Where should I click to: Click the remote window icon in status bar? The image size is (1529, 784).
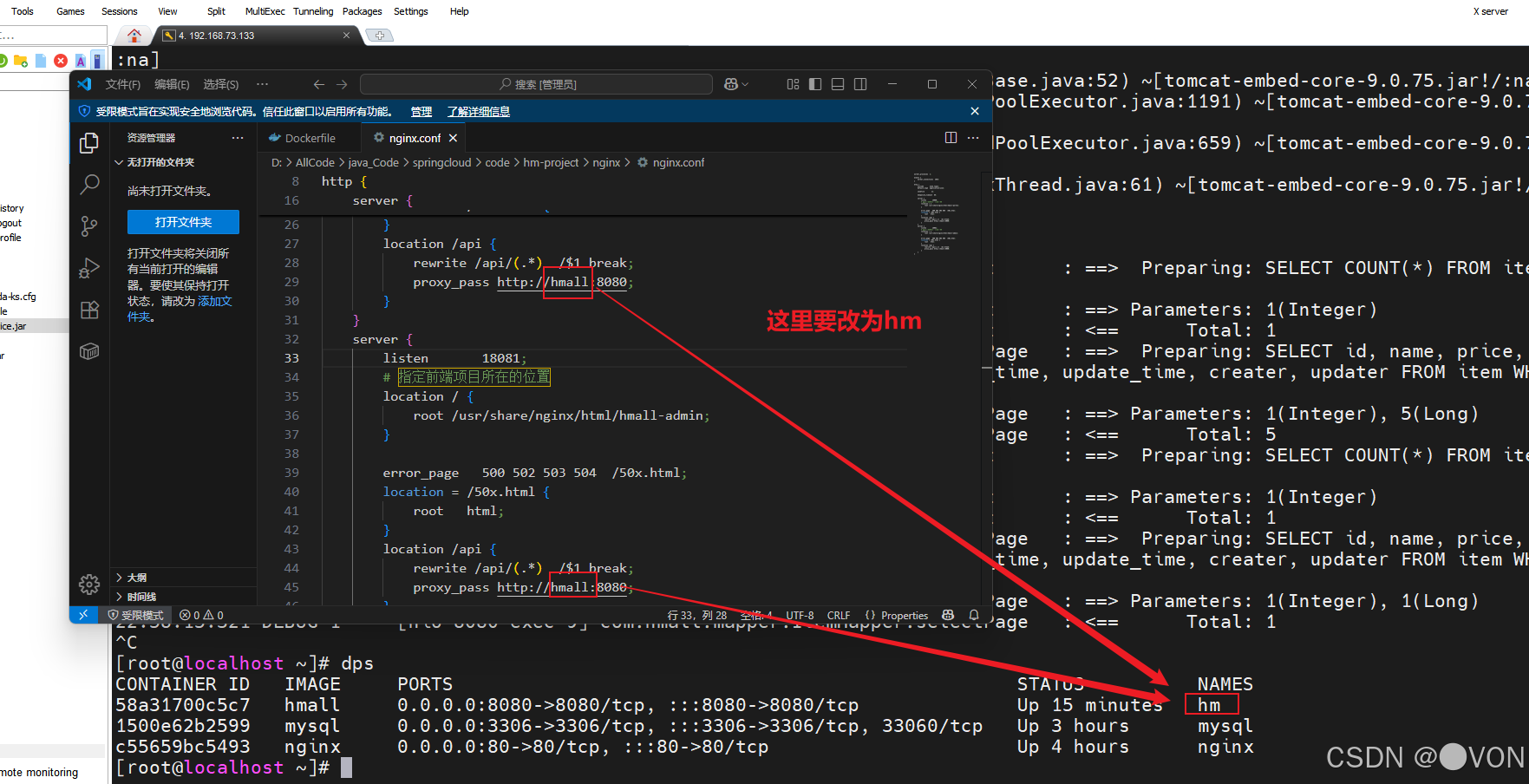tap(83, 615)
